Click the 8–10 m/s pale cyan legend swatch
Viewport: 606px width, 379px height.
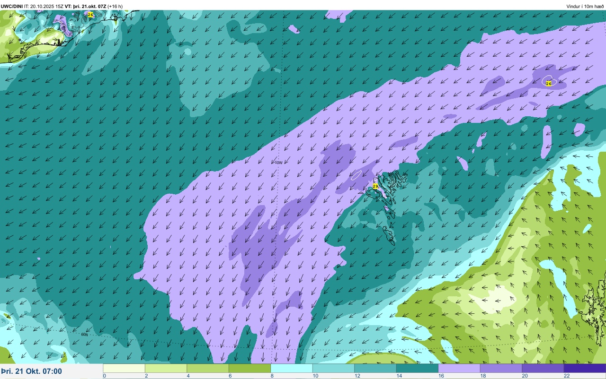click(292, 368)
